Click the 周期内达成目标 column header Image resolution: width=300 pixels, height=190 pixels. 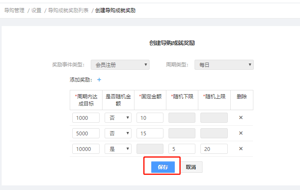86,100
